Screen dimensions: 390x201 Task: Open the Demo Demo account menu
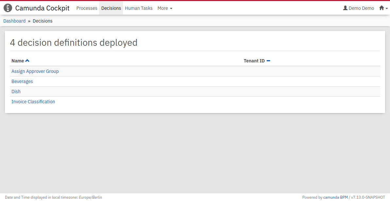(361, 8)
